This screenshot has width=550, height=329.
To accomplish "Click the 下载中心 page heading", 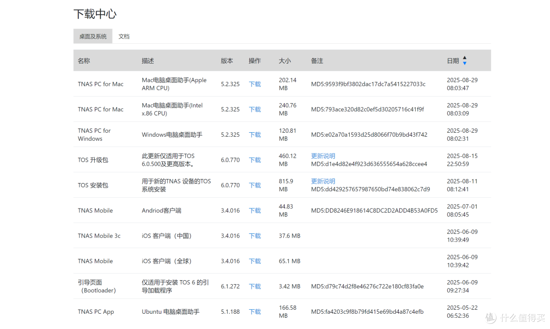I will pos(95,14).
